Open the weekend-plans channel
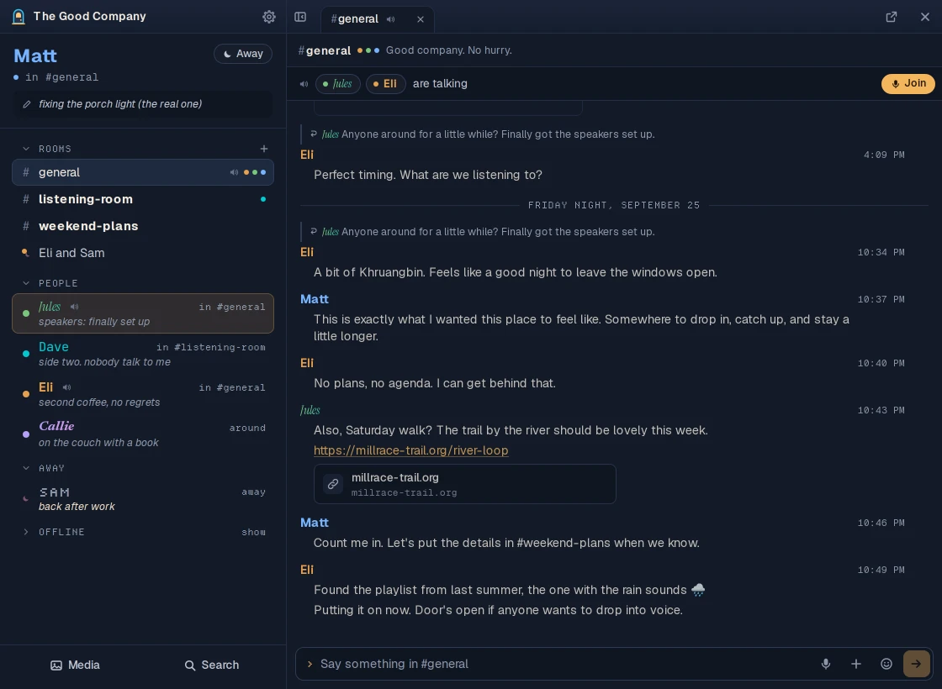This screenshot has width=942, height=689. click(x=143, y=226)
